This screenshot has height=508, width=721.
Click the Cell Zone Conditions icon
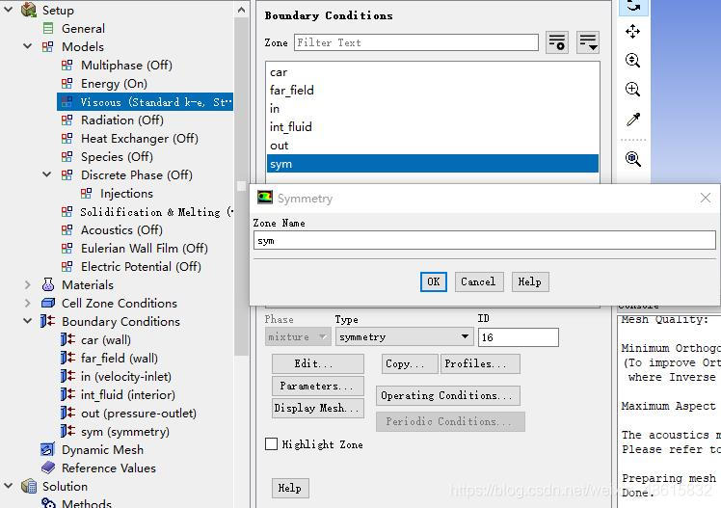(x=48, y=303)
